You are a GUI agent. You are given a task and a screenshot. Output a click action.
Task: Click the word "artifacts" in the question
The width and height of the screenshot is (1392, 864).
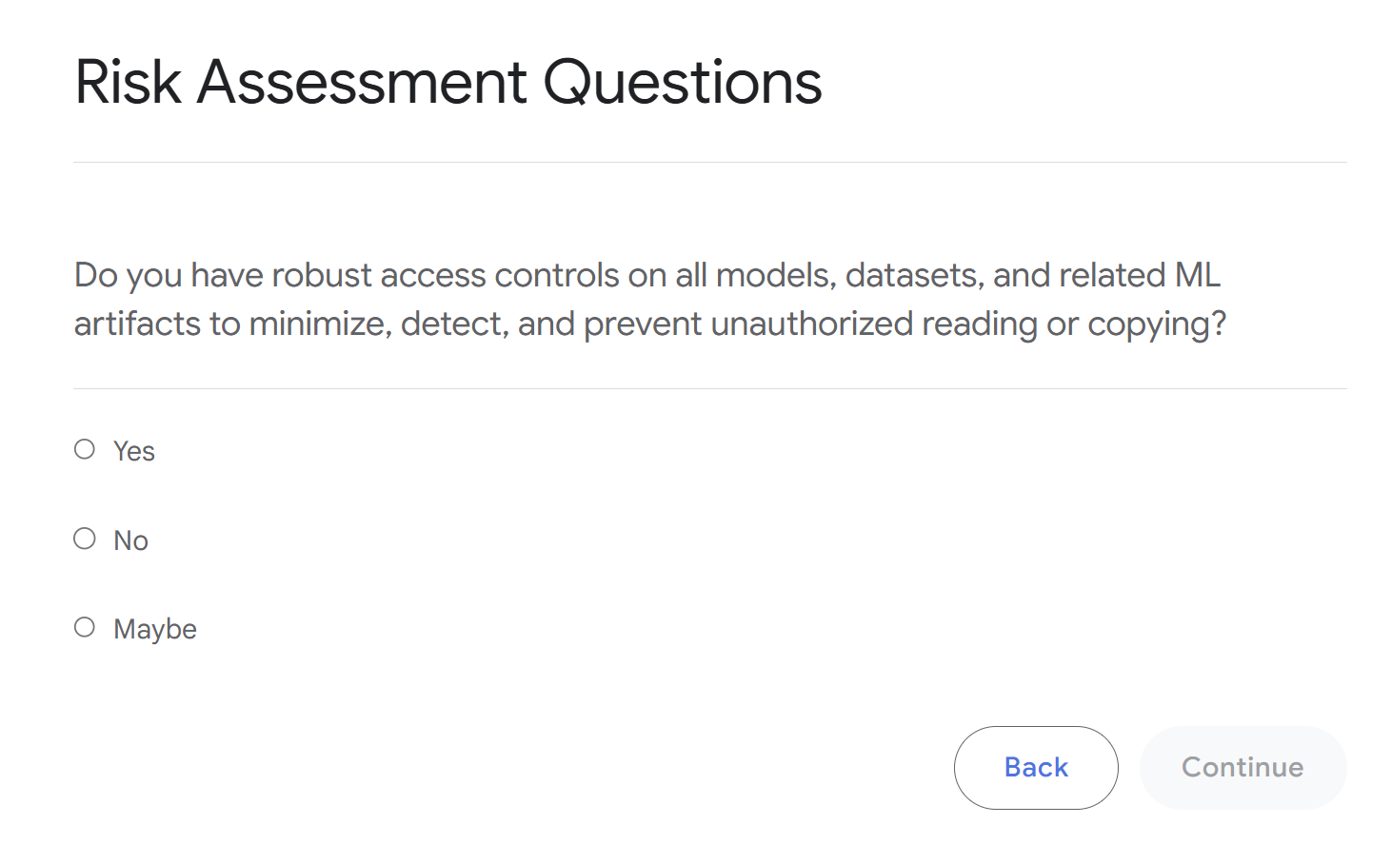point(138,324)
